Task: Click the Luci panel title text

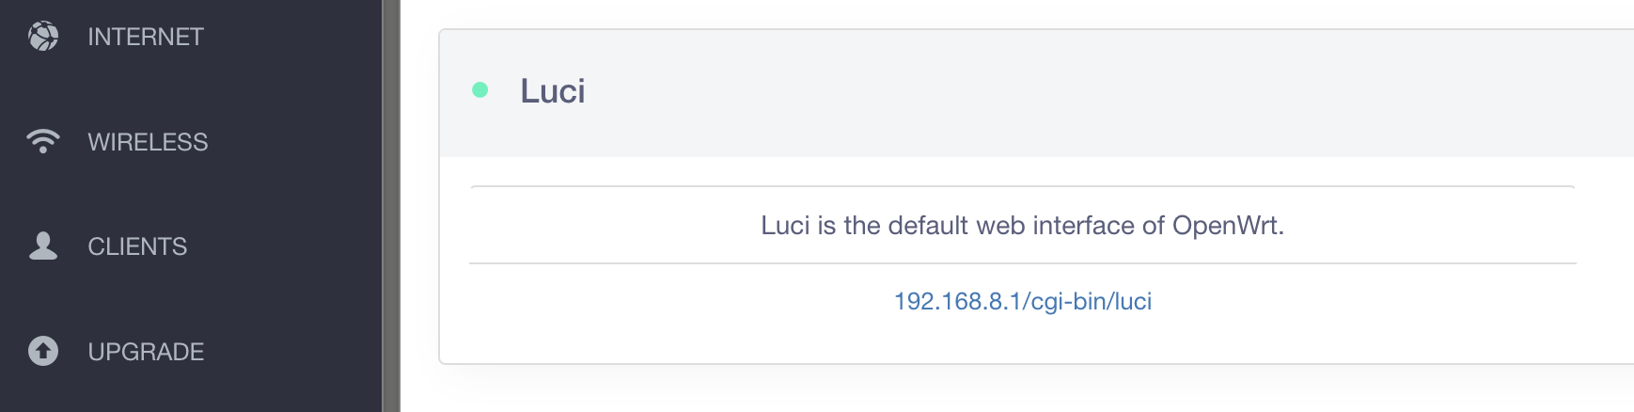Action: click(553, 91)
